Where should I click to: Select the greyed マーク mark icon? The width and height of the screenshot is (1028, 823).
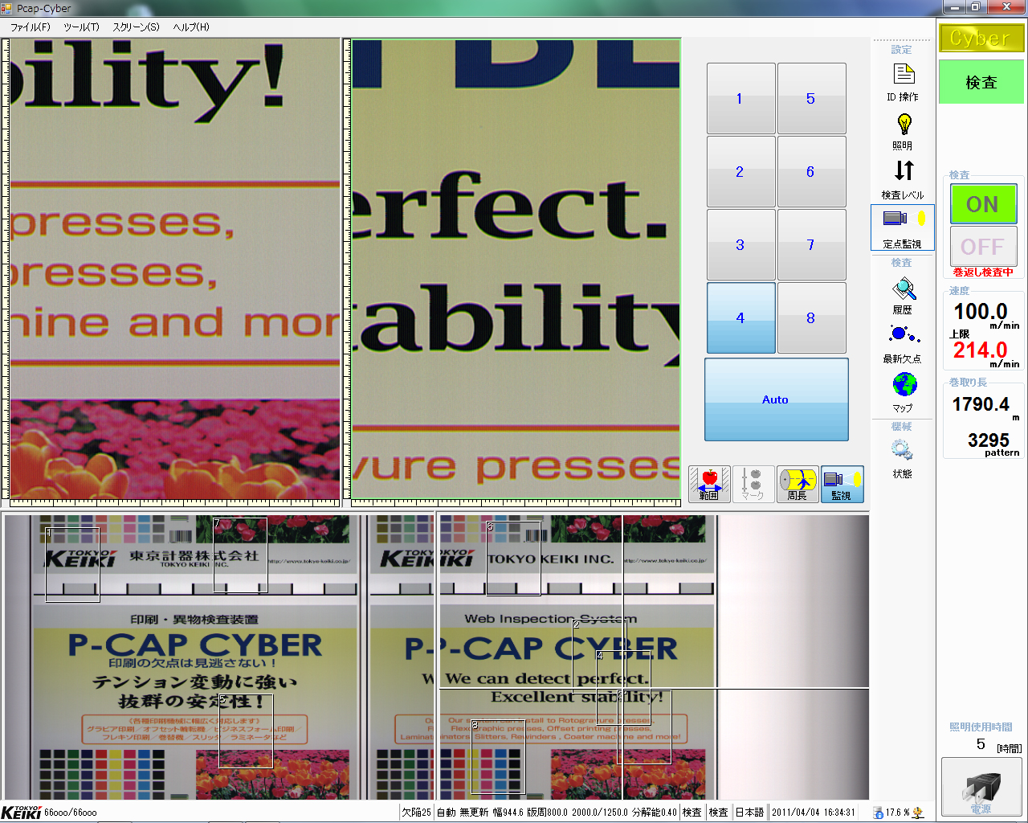click(x=753, y=484)
